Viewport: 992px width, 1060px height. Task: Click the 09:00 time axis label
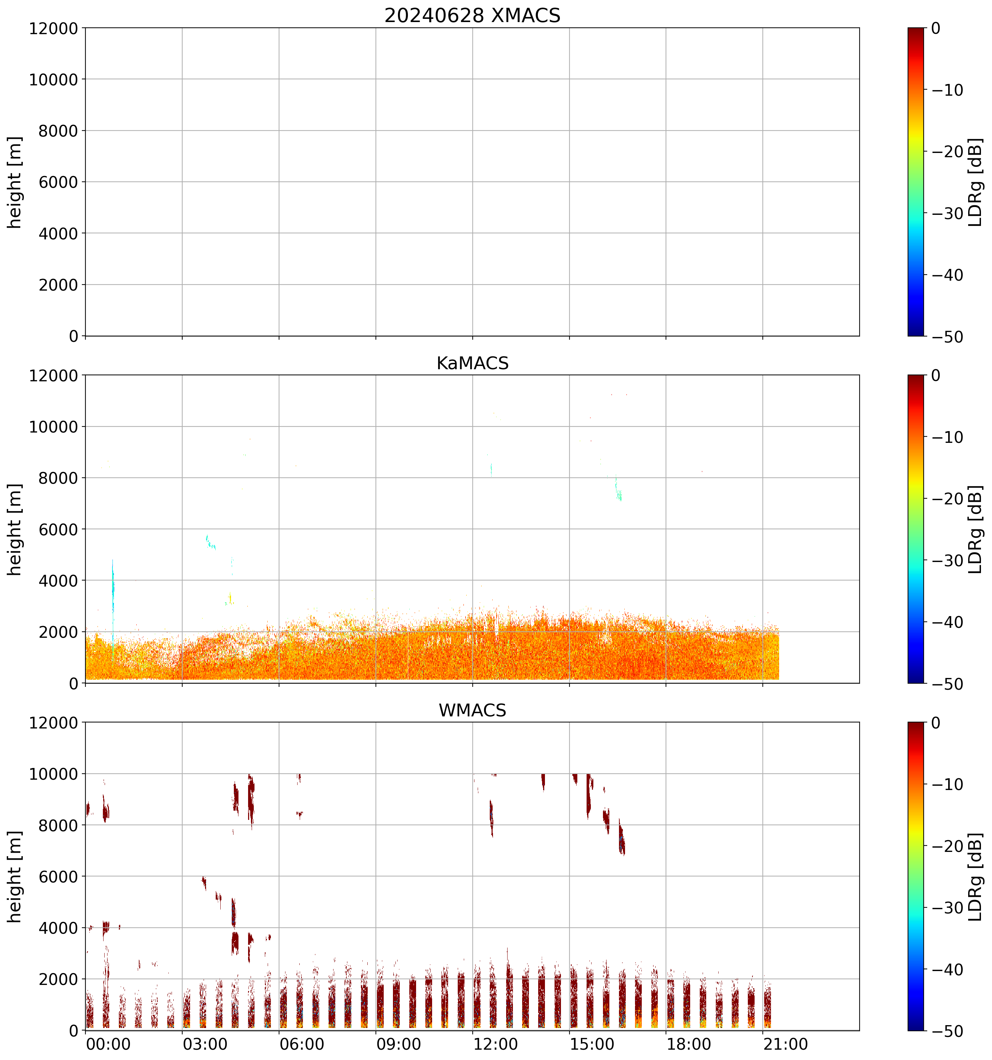click(399, 1044)
